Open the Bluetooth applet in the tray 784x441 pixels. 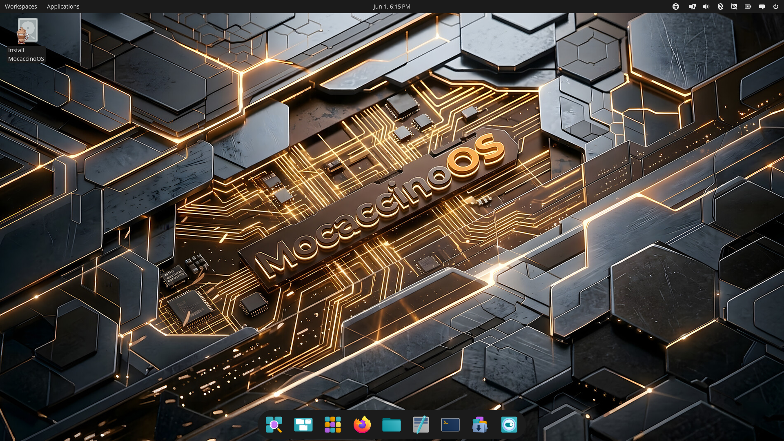tap(720, 7)
